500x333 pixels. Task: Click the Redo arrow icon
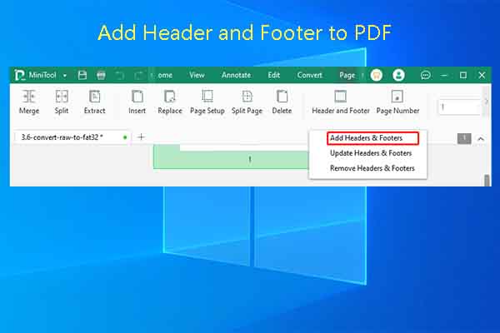tap(138, 76)
